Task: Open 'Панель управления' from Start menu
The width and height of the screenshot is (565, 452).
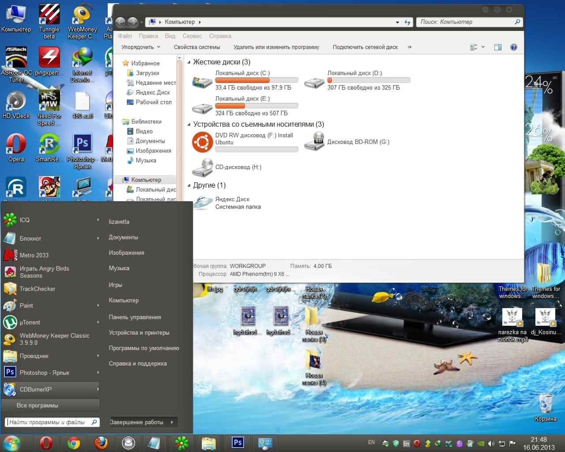Action: click(x=135, y=317)
